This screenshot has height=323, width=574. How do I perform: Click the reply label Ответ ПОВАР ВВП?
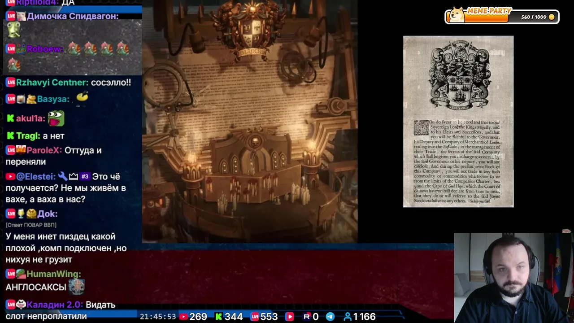[31, 225]
